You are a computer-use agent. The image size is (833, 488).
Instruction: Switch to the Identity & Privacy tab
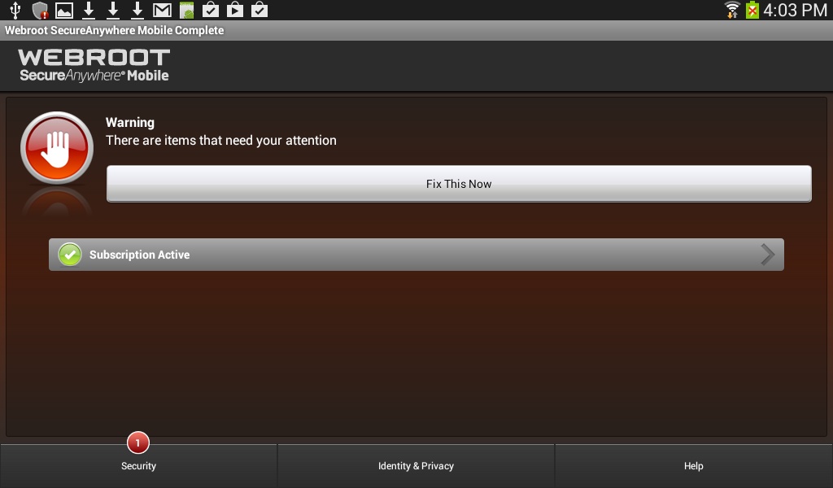416,466
